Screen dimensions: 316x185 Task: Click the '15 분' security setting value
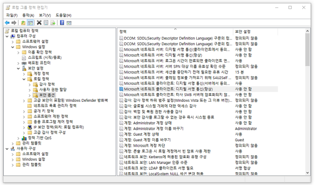pos(239,72)
